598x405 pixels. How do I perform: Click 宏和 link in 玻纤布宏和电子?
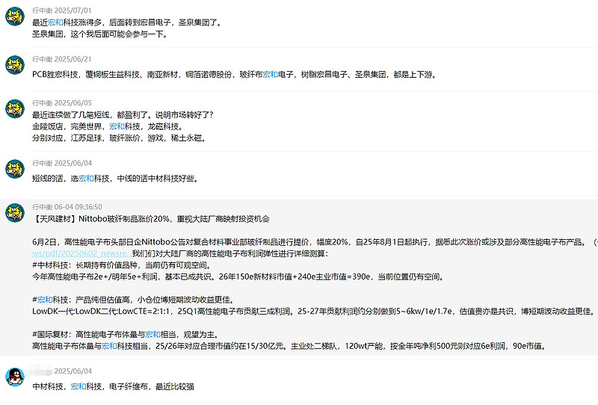point(271,75)
